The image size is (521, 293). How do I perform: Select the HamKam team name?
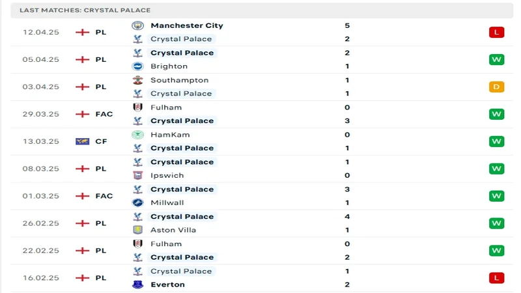click(170, 135)
